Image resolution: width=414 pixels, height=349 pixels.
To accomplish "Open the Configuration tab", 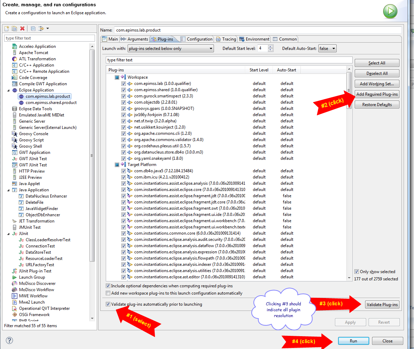I will pyautogui.click(x=197, y=39).
